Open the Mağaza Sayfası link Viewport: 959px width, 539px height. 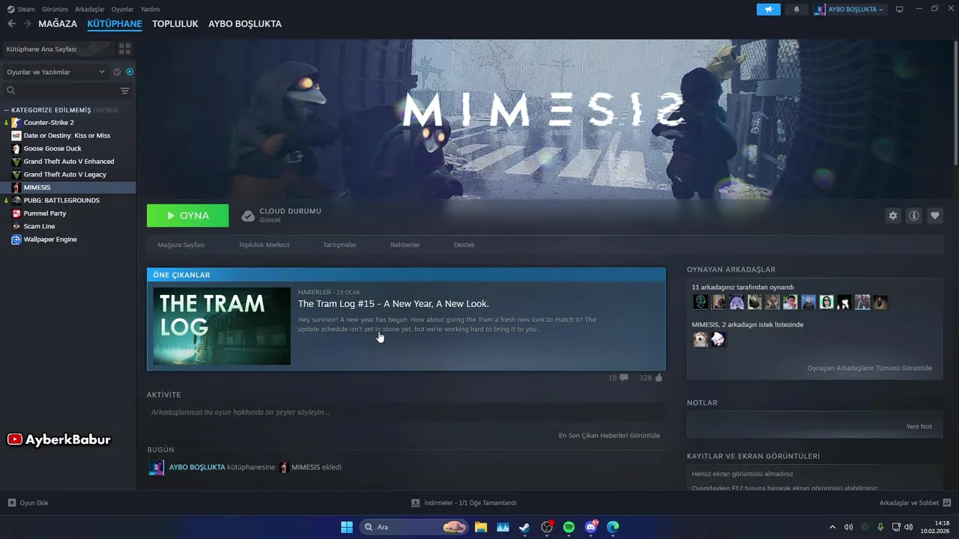[x=181, y=245]
